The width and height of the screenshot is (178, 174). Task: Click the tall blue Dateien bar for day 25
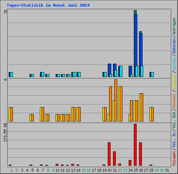tap(136, 40)
